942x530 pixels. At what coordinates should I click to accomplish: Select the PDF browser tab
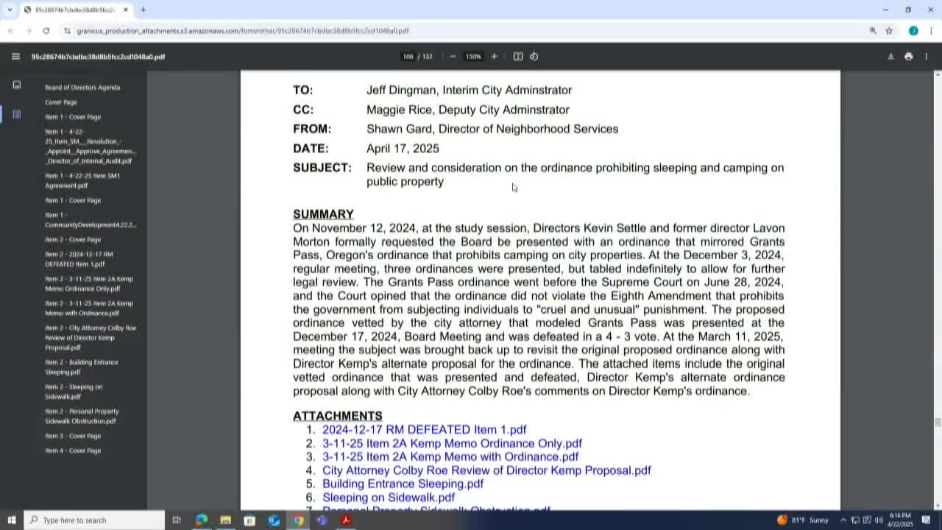(x=77, y=10)
